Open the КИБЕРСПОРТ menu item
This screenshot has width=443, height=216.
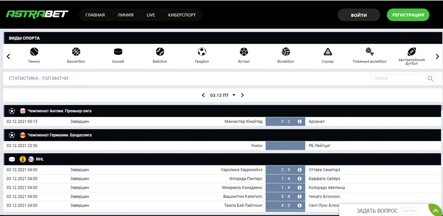point(182,15)
